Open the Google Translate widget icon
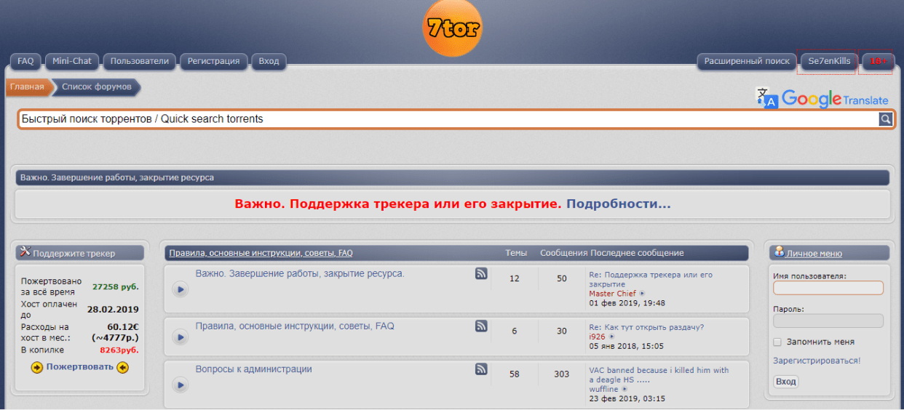Screen dimensions: 904x410 [x=767, y=98]
